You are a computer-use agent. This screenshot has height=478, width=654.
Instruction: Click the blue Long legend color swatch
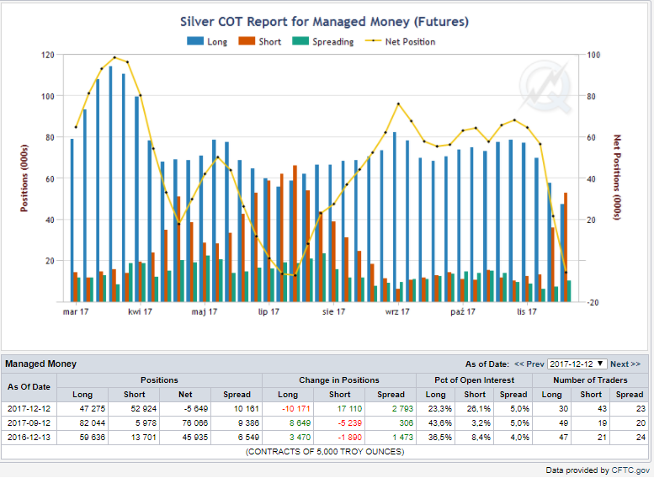(195, 41)
